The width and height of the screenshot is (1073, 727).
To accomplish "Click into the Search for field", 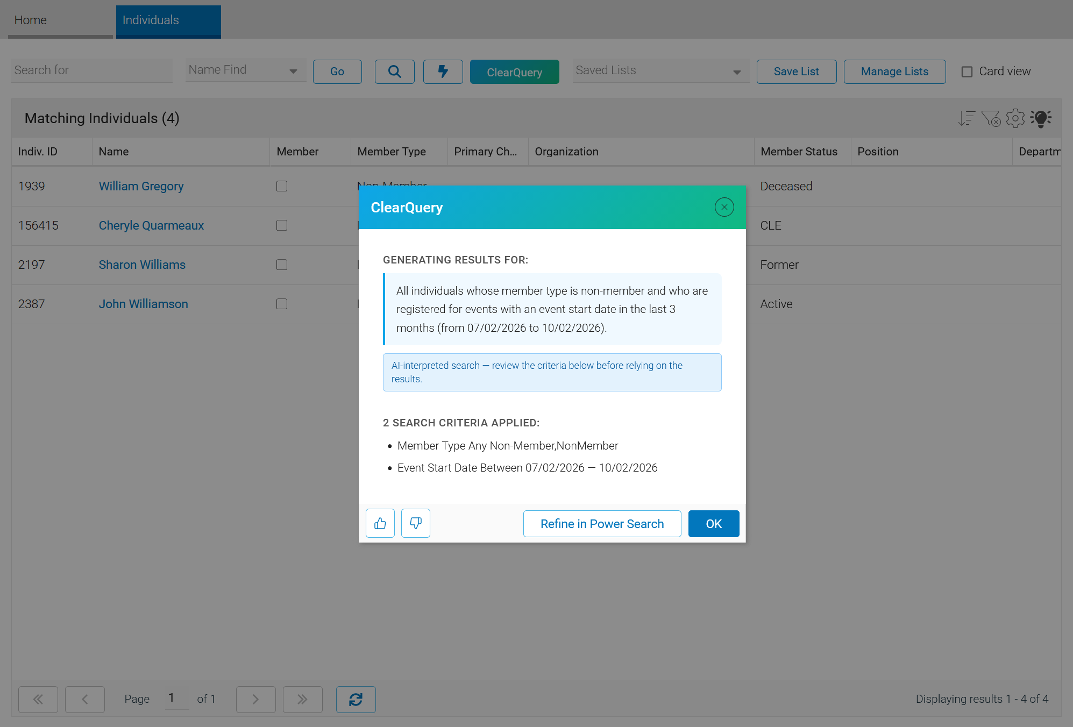I will pyautogui.click(x=92, y=70).
